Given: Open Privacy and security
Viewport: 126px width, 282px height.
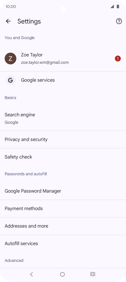Looking at the screenshot, I should [63, 139].
